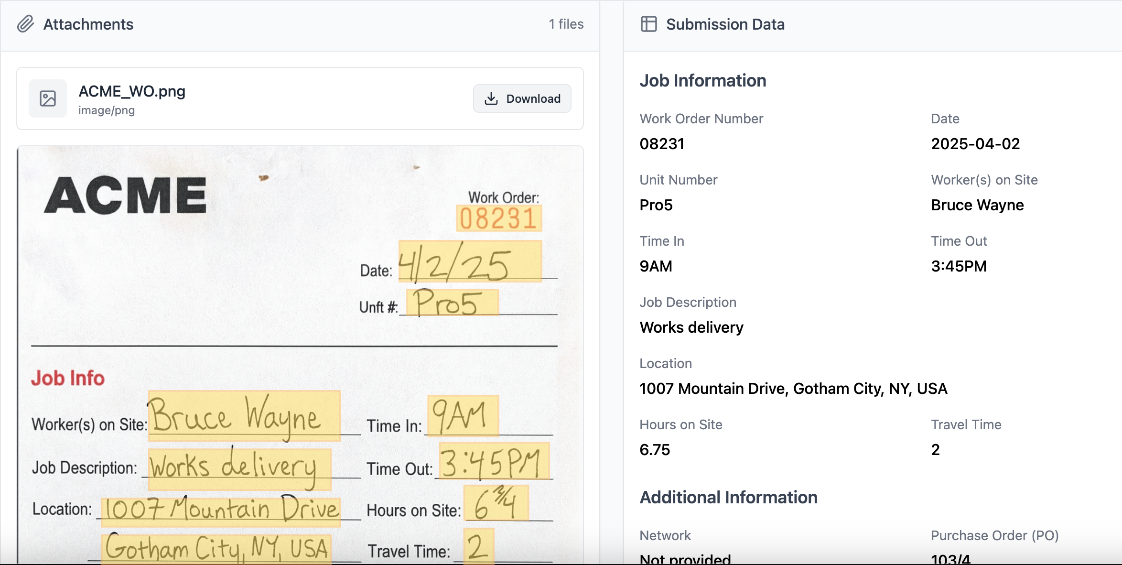Screen dimensions: 1122x565
Task: Click the Travel Time value 2
Action: tap(935, 450)
